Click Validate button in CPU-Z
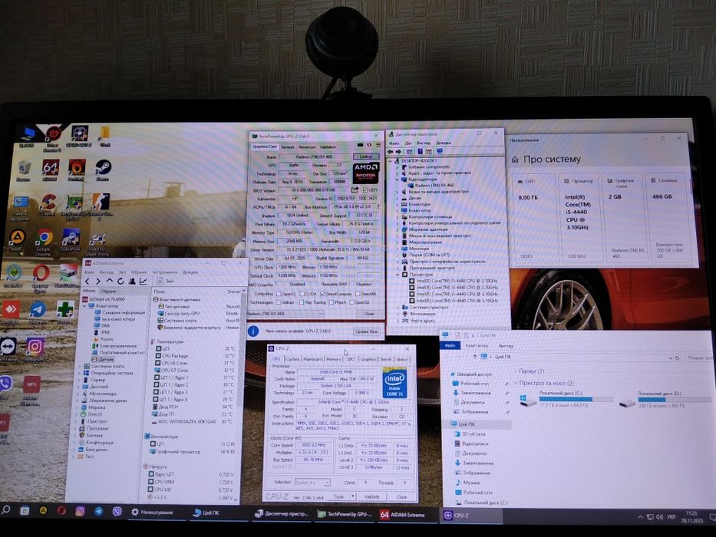 (371, 496)
